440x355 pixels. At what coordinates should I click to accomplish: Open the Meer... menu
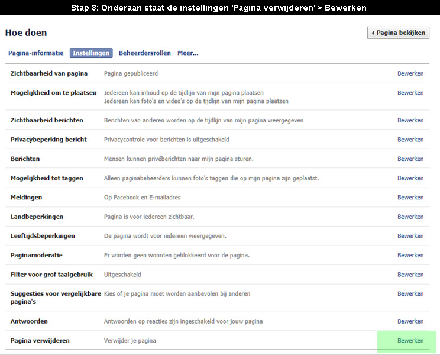(x=188, y=53)
